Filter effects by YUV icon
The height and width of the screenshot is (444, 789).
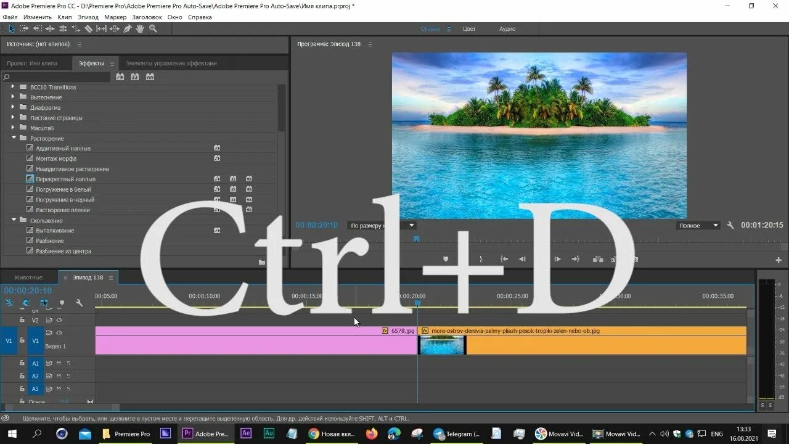click(150, 77)
